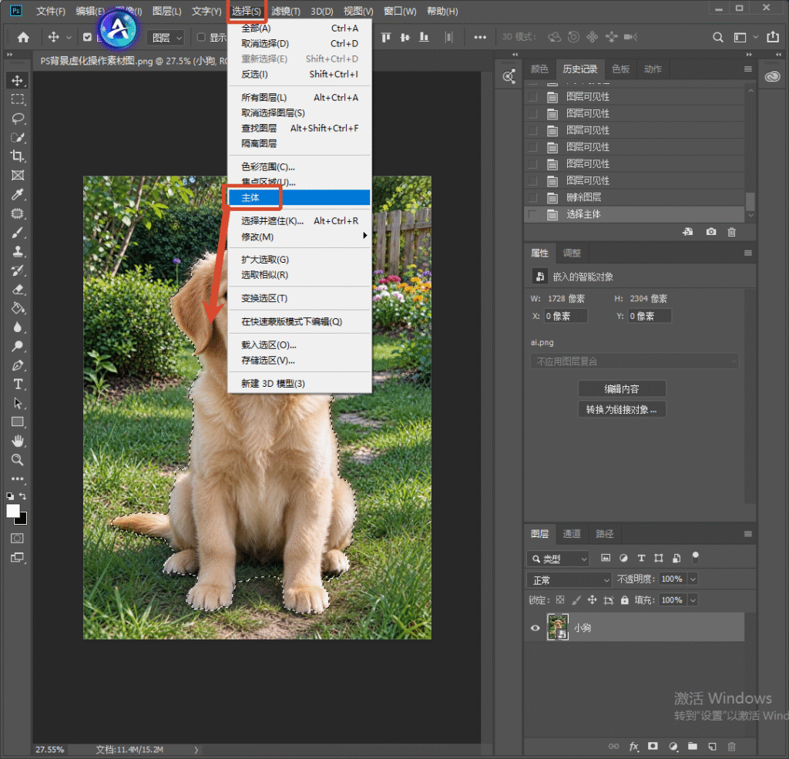Pick the Crop tool
The height and width of the screenshot is (759, 789).
pyautogui.click(x=18, y=156)
